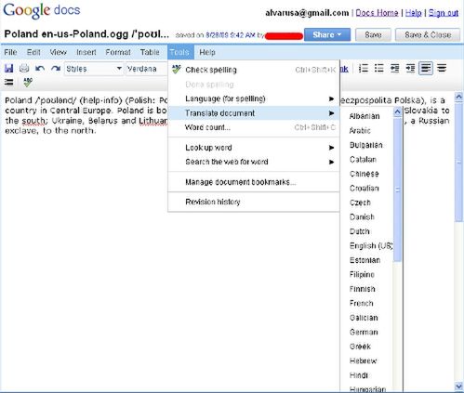Translate document into Albanian
Viewport: 464px width, 393px height.
365,116
